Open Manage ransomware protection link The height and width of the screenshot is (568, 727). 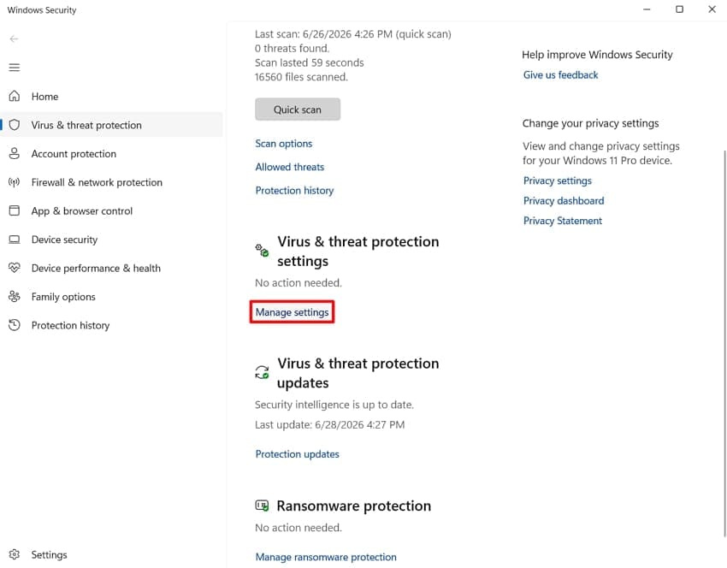pyautogui.click(x=326, y=557)
